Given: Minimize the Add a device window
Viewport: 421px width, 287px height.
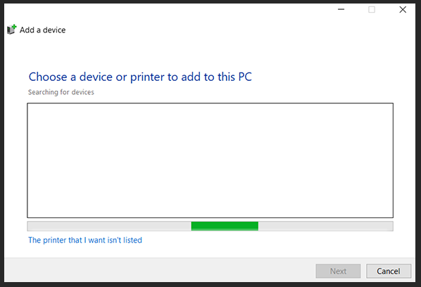Looking at the screenshot, I should click(341, 9).
